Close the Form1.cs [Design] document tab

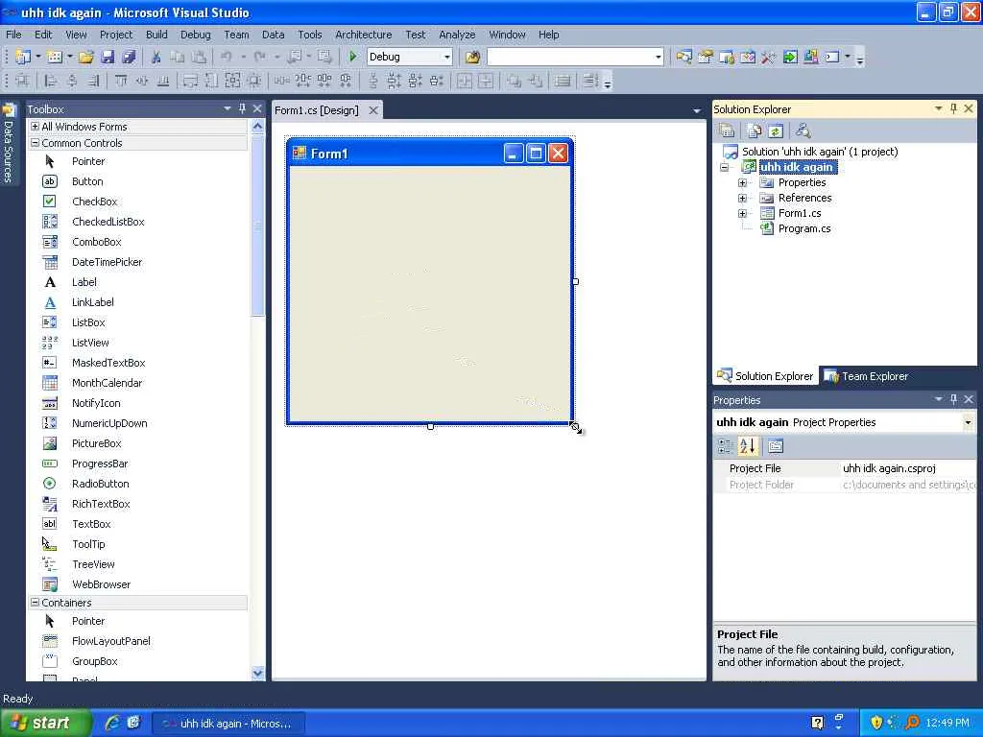tap(373, 110)
